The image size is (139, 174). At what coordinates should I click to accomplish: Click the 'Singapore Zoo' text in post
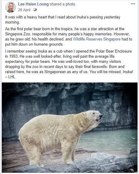(x=17, y=34)
